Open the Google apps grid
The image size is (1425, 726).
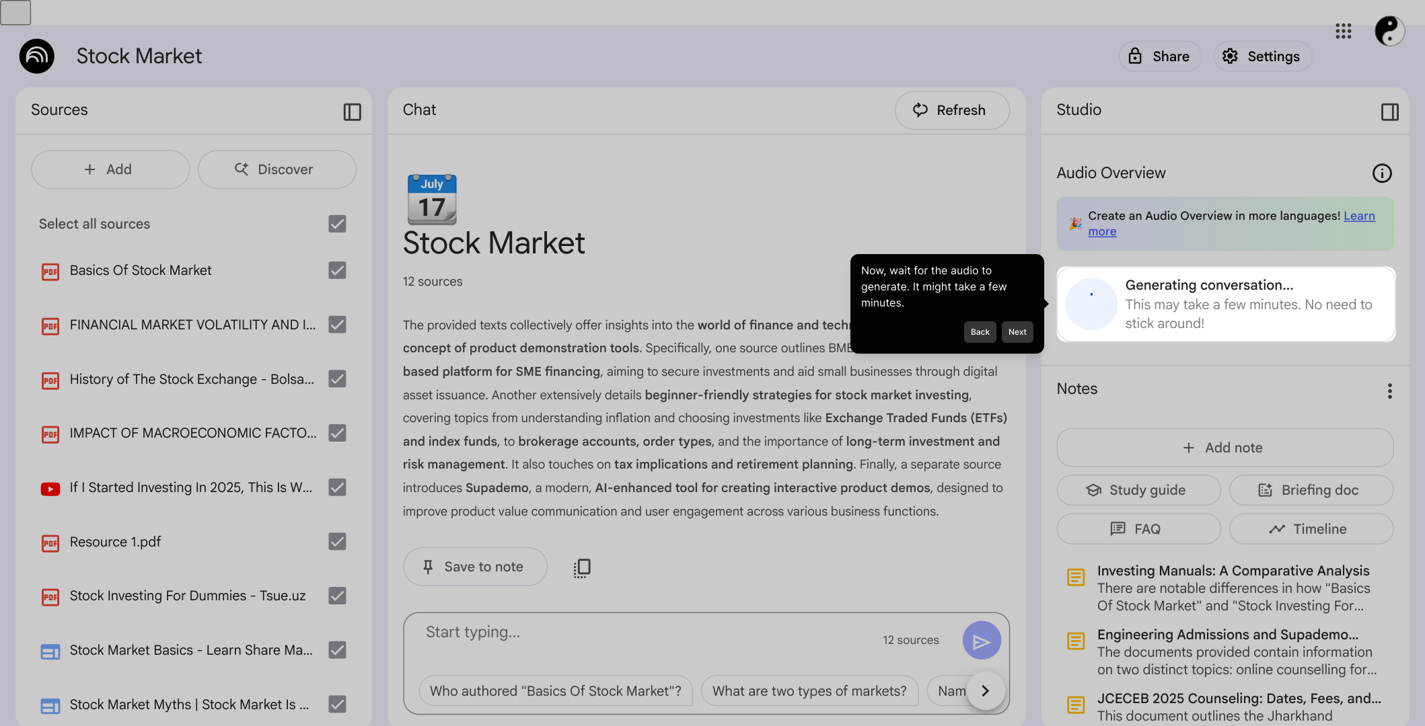click(1343, 31)
